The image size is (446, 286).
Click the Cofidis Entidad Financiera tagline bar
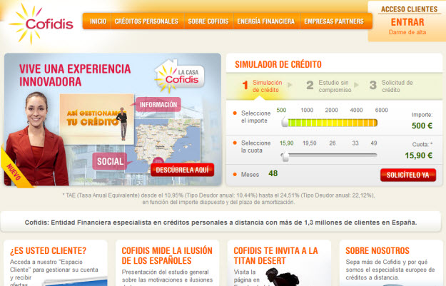coord(221,223)
